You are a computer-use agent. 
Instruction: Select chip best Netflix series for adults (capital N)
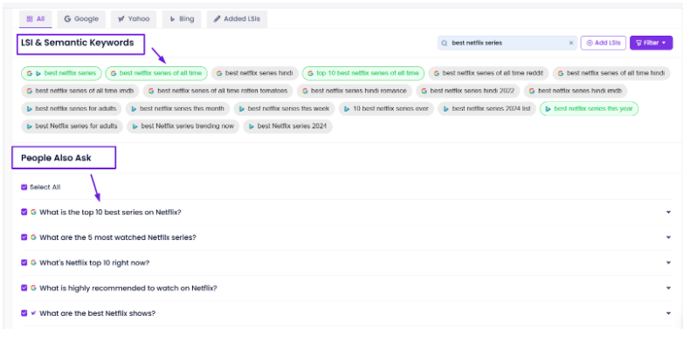72,126
